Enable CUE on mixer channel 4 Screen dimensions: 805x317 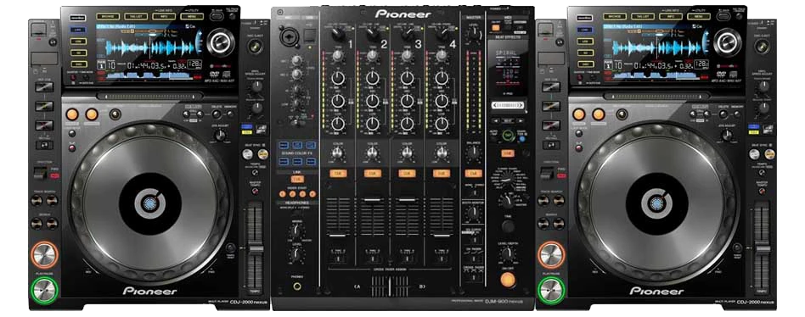pos(442,174)
